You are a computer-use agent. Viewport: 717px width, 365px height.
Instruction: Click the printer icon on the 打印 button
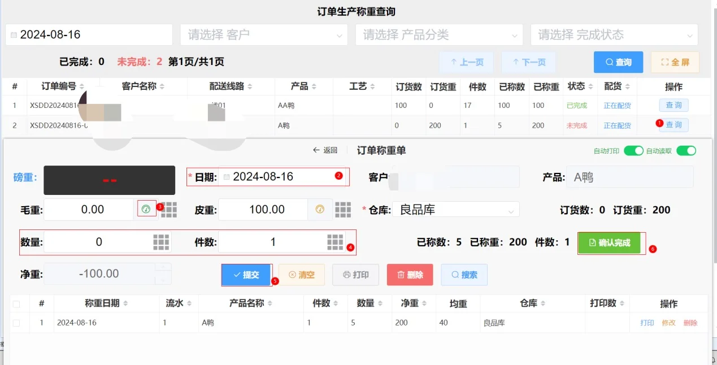pyautogui.click(x=347, y=275)
